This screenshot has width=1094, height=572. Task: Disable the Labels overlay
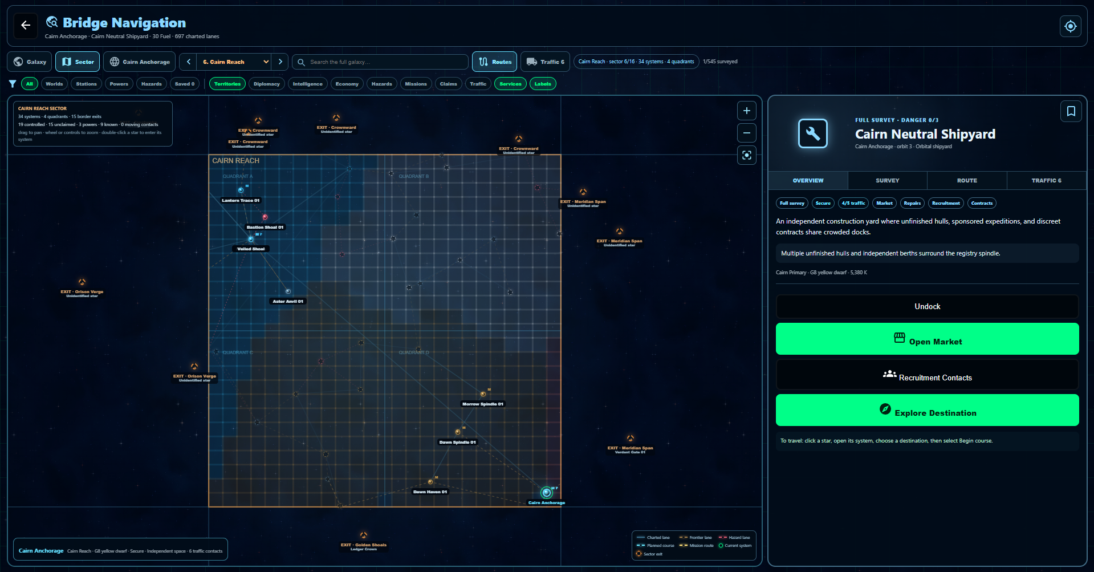coord(543,84)
